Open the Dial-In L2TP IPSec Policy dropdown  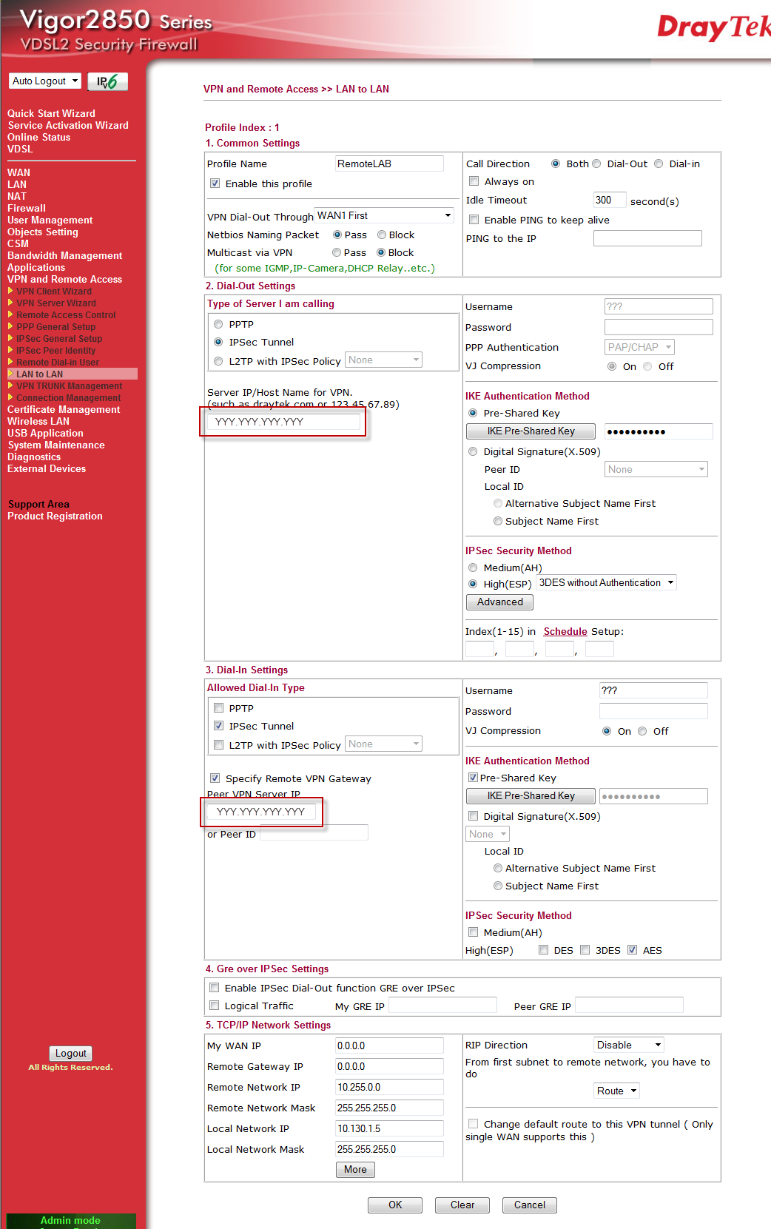(384, 744)
